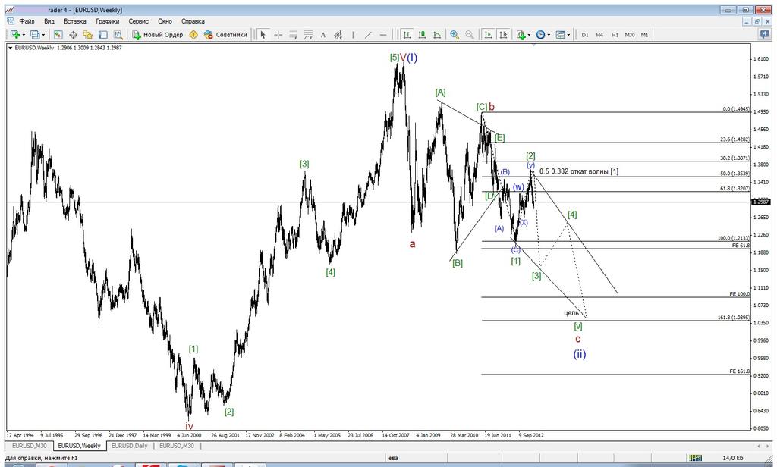
Task: Switch timeframe to M30 in toolbar
Action: 629,35
